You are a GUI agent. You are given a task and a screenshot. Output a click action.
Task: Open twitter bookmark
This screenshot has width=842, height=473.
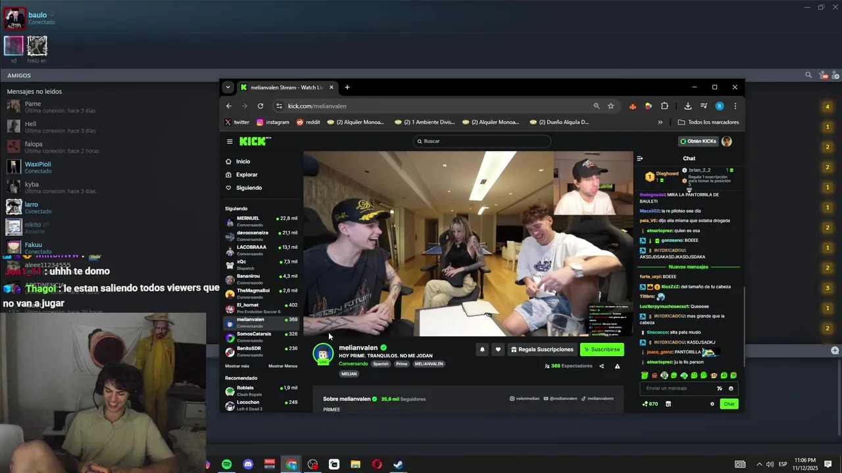[x=237, y=122]
